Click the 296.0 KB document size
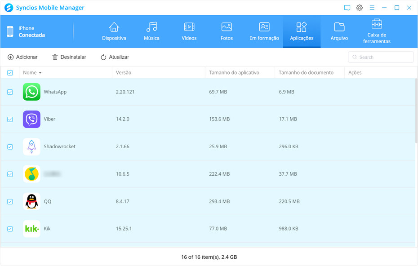 pyautogui.click(x=289, y=146)
